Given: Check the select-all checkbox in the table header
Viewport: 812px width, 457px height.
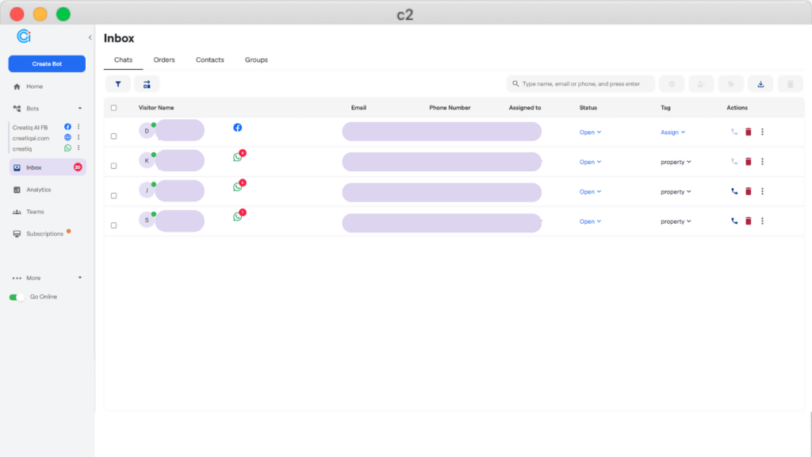Looking at the screenshot, I should tap(113, 107).
